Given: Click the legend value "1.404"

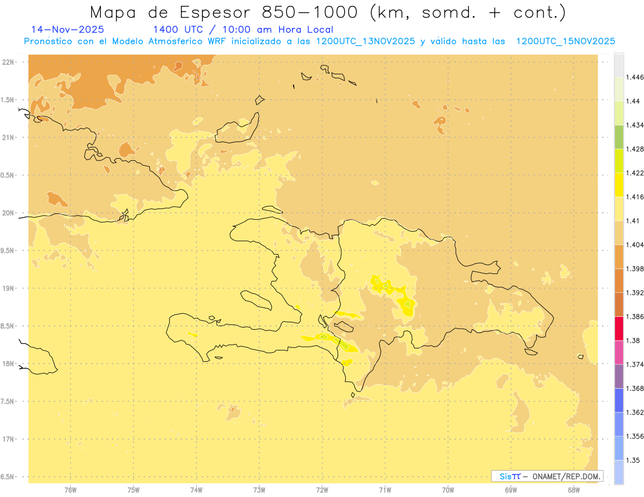Looking at the screenshot, I should pyautogui.click(x=635, y=244).
